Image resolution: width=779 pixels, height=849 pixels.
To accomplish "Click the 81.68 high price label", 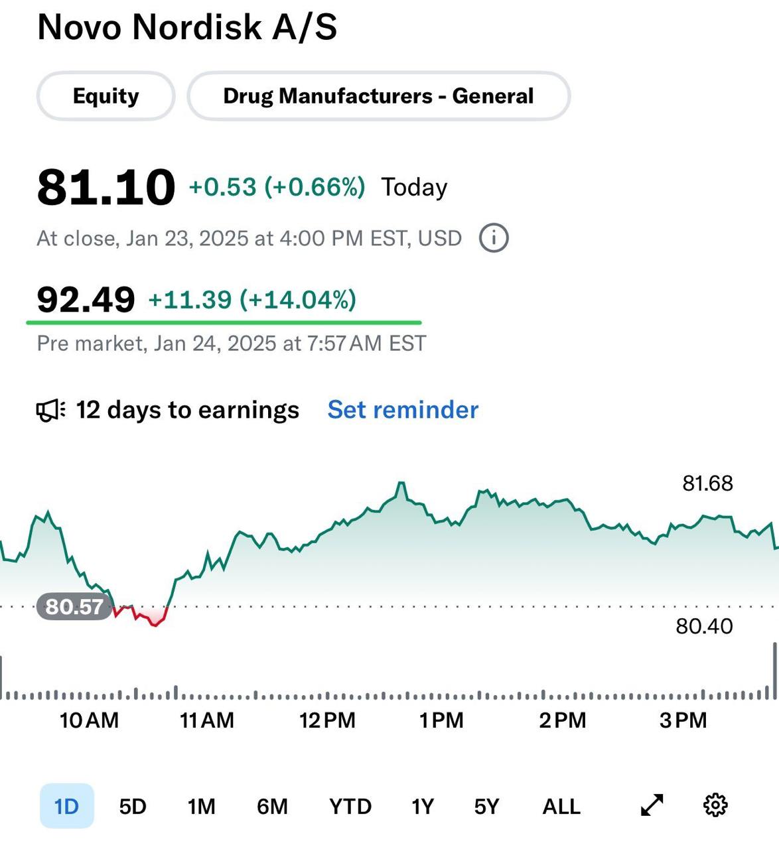I will 707,484.
